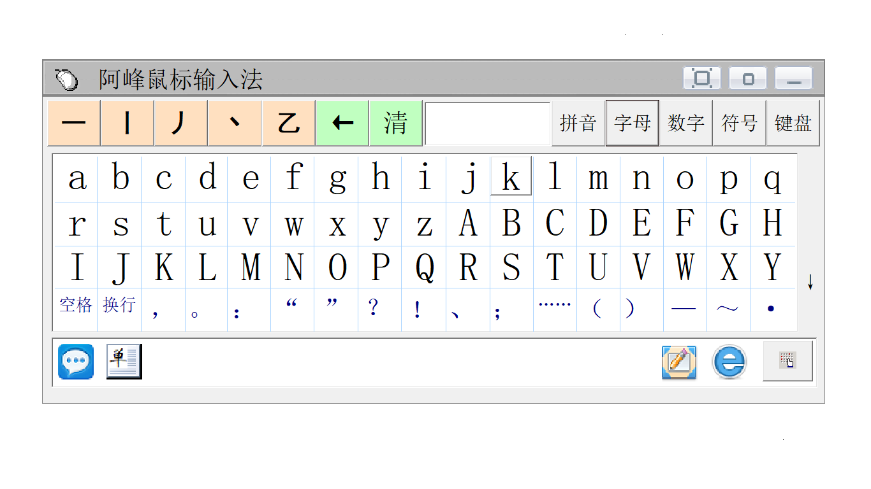
Task: Insert the tilde ～ symbol
Action: (x=729, y=309)
